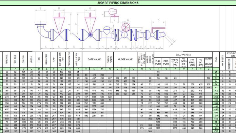Image resolution: width=236 pixels, height=133 pixels.
Task: Click lever length cell "1118"
Action: coord(208,87)
